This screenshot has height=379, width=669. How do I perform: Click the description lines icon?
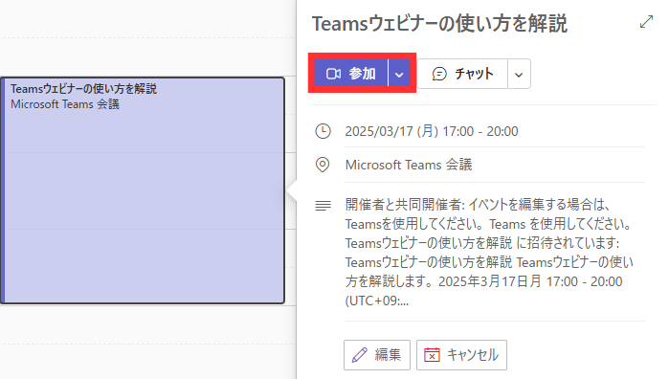tap(323, 206)
